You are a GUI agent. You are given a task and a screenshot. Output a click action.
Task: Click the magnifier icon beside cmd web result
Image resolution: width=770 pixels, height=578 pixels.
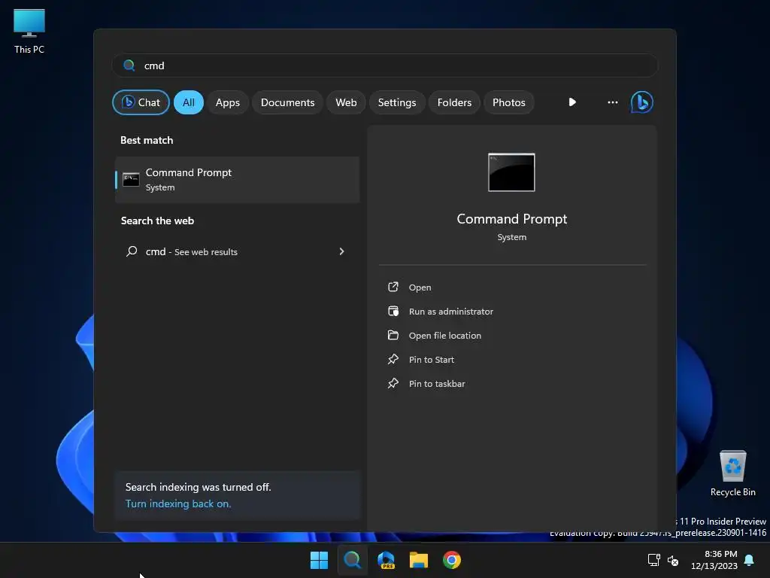pyautogui.click(x=132, y=251)
